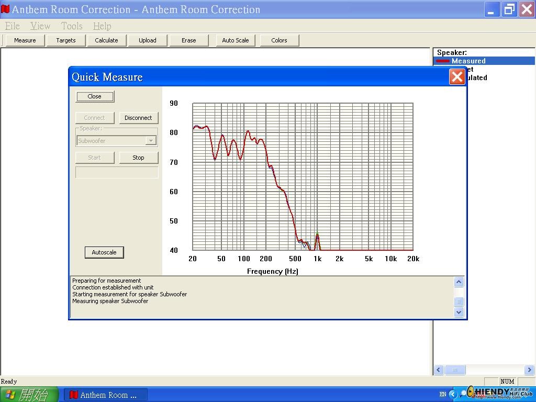Screen dimensions: 536x402
Task: Close Quick Measure with red X
Action: 457,76
